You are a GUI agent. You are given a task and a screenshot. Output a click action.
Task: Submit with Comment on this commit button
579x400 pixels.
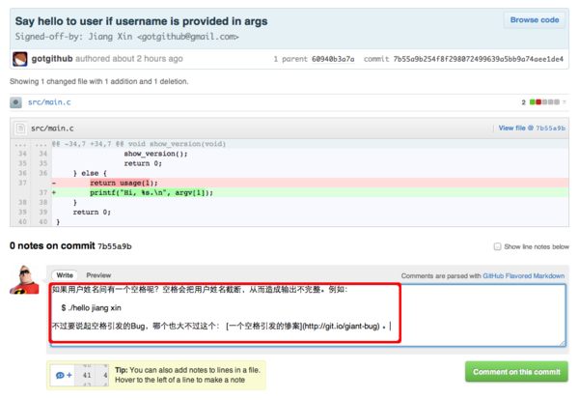click(516, 372)
